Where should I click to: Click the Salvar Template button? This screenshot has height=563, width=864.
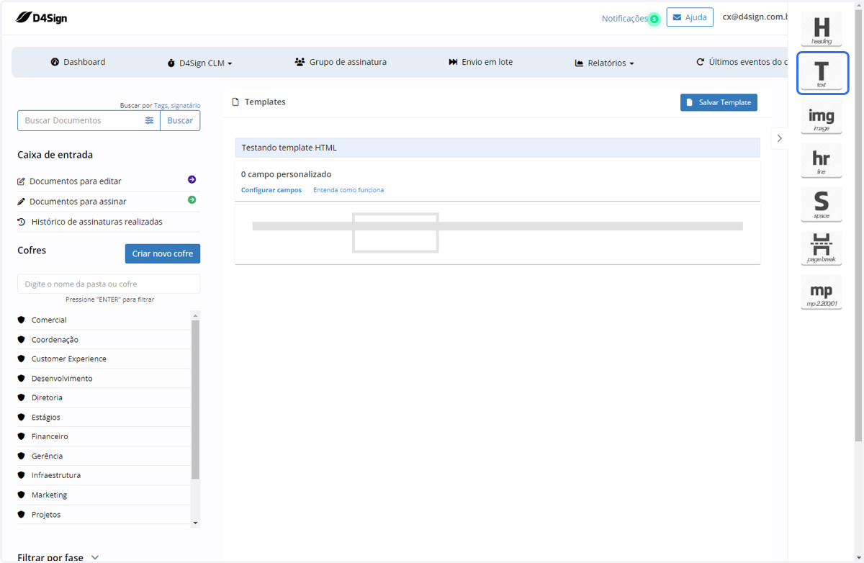(719, 102)
